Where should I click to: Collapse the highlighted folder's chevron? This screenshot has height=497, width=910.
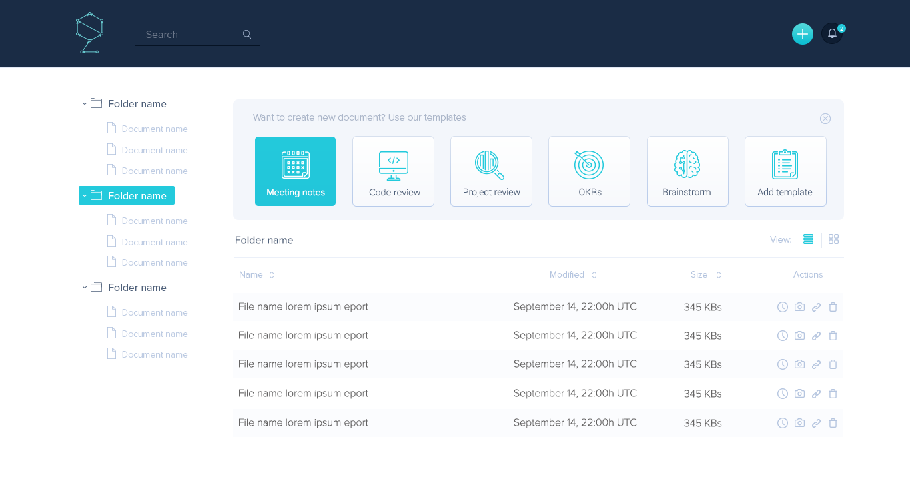coord(85,196)
